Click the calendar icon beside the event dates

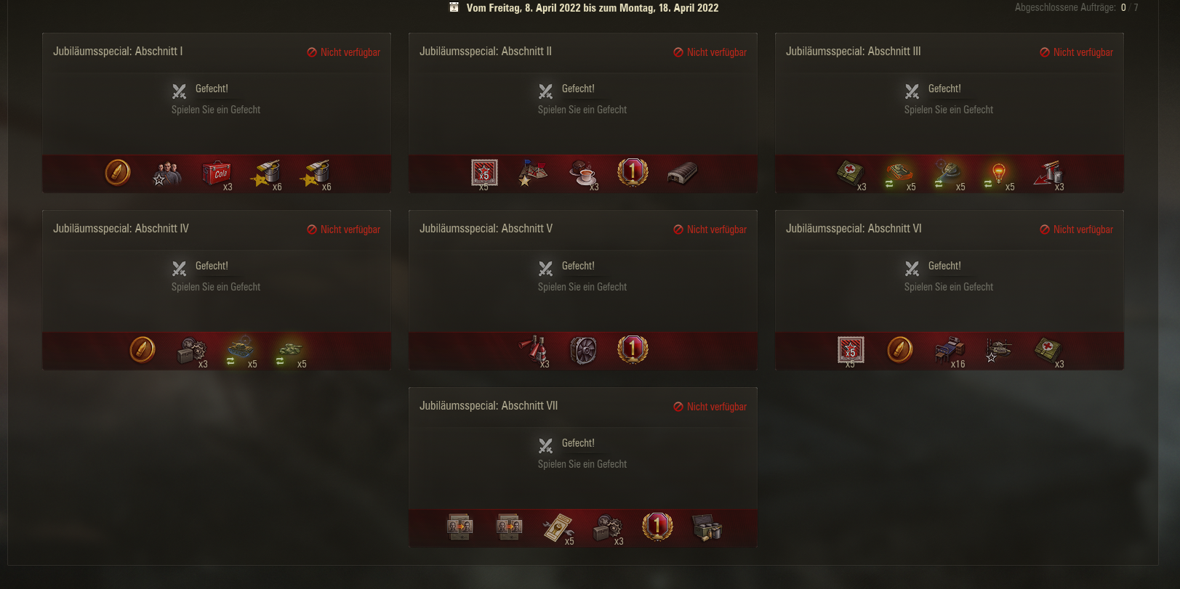click(454, 7)
